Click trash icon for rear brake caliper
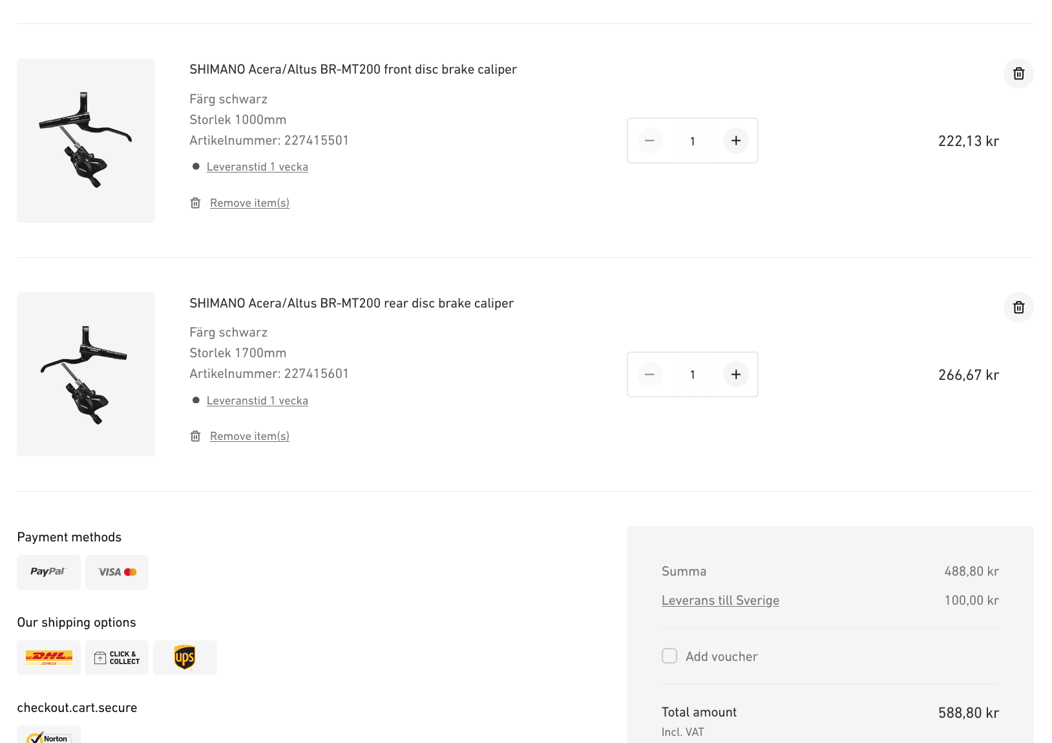The image size is (1052, 743). tap(1018, 308)
